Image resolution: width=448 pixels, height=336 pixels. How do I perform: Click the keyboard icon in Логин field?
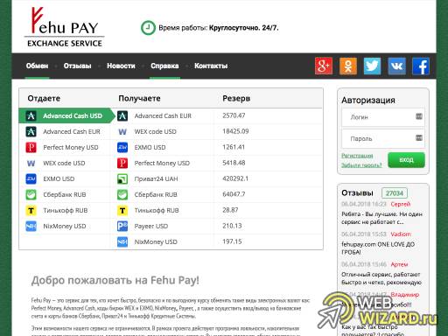pyautogui.click(x=419, y=116)
